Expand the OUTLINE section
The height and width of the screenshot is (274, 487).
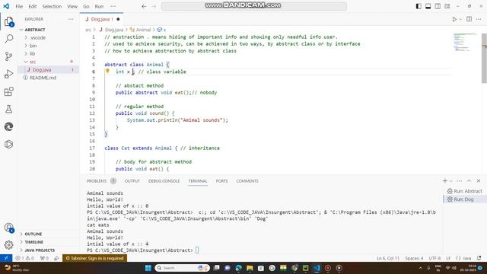coord(49,234)
